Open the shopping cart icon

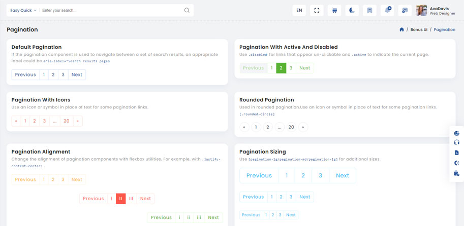tap(334, 10)
